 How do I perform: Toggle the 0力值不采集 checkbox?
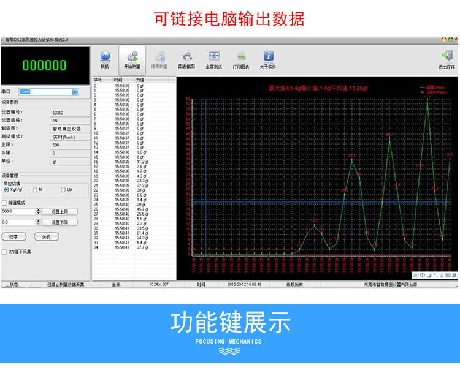[5, 251]
